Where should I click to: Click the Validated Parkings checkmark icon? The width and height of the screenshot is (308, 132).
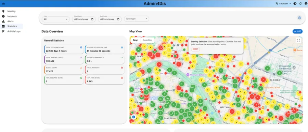pyautogui.click(x=122, y=58)
